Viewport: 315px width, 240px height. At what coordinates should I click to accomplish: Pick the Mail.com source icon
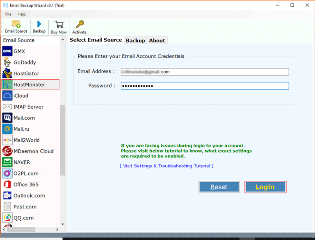click(7, 118)
